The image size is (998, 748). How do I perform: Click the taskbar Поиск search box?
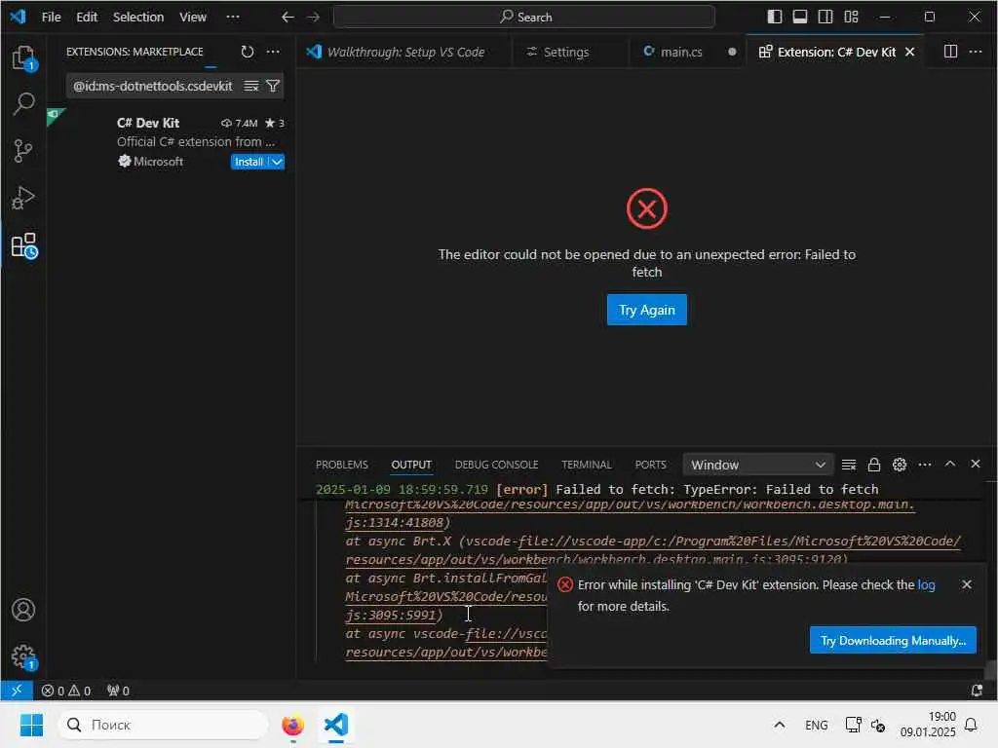(163, 725)
